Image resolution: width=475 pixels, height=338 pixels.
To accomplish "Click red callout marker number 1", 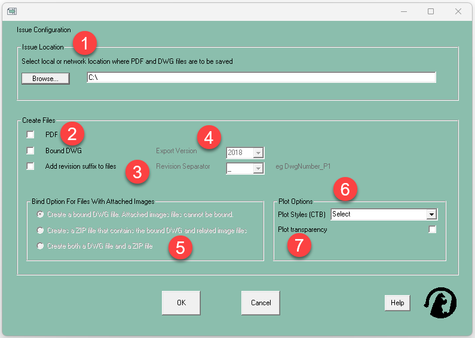I will 84,44.
